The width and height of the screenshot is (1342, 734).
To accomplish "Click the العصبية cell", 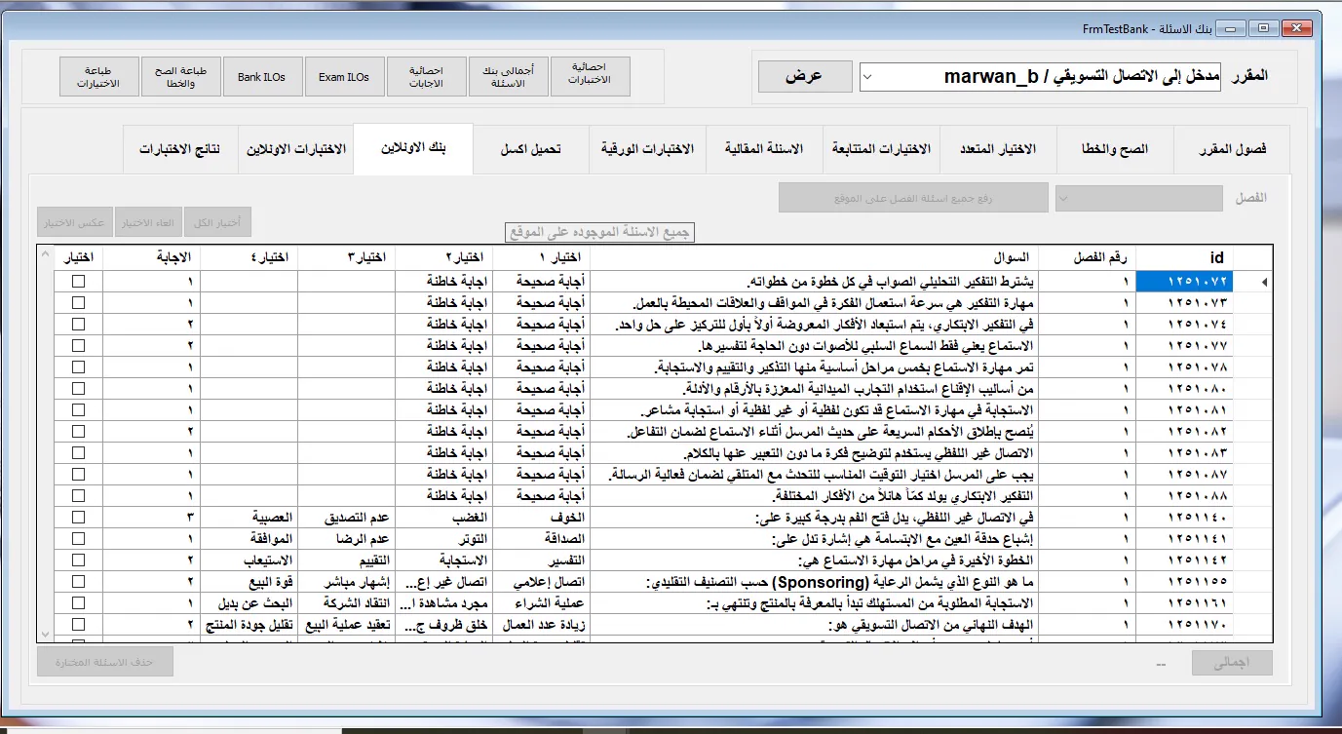I will pyautogui.click(x=249, y=517).
